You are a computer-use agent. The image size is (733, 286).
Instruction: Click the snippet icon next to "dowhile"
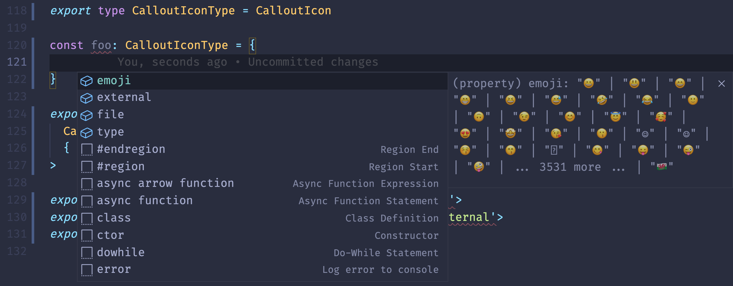(87, 252)
